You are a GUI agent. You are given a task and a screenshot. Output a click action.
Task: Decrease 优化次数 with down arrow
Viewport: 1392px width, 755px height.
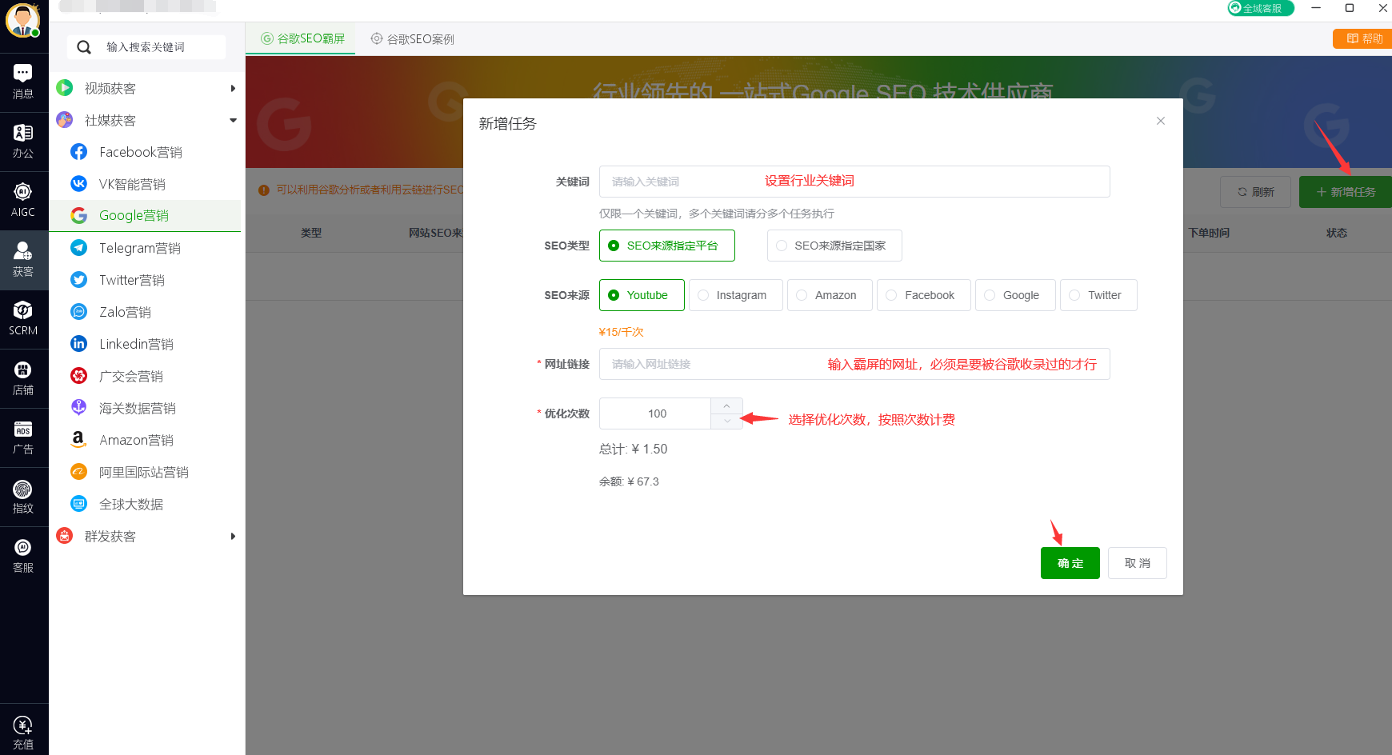pyautogui.click(x=726, y=421)
